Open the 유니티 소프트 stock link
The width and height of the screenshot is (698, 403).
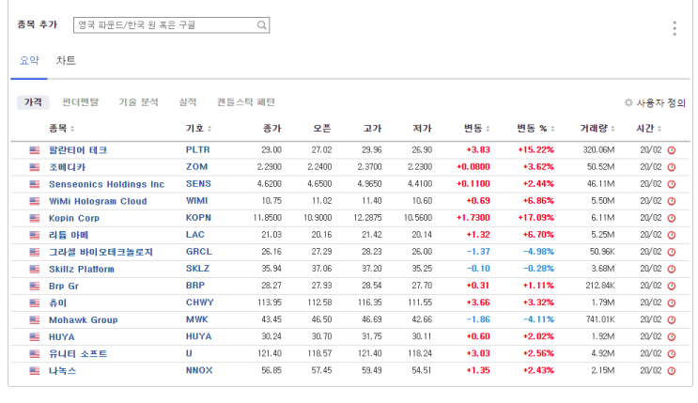click(x=78, y=354)
